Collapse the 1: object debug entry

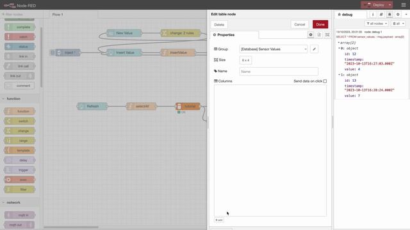pyautogui.click(x=340, y=75)
